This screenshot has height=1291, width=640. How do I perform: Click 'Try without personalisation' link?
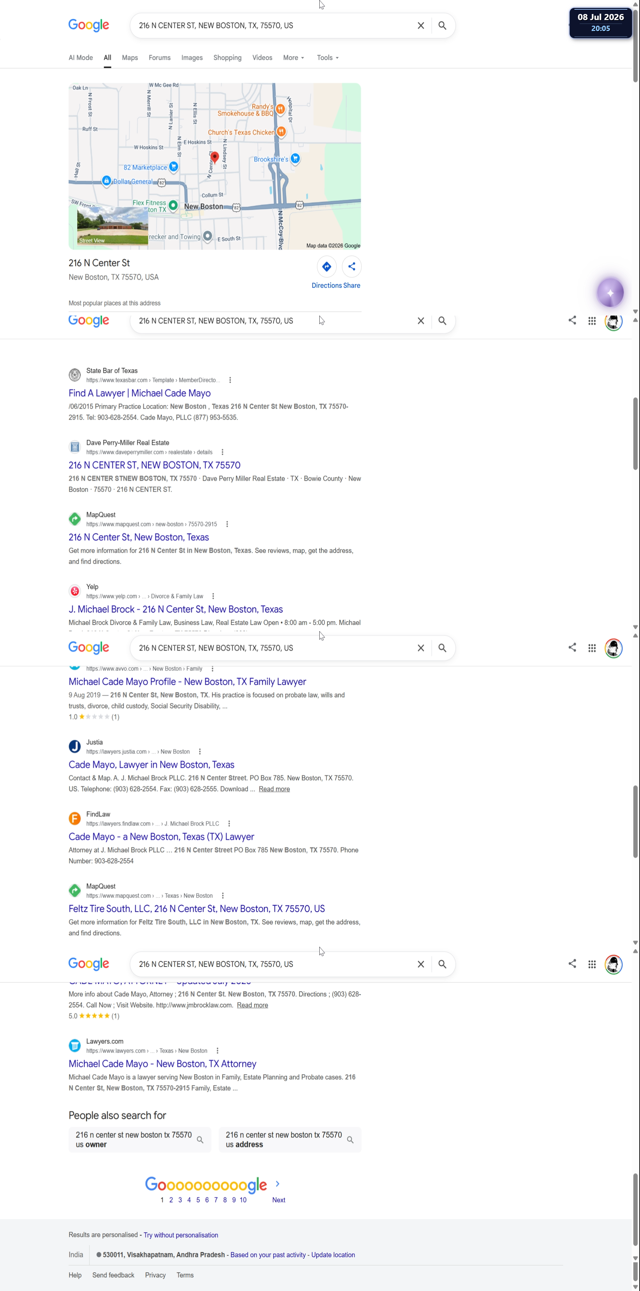click(181, 1235)
